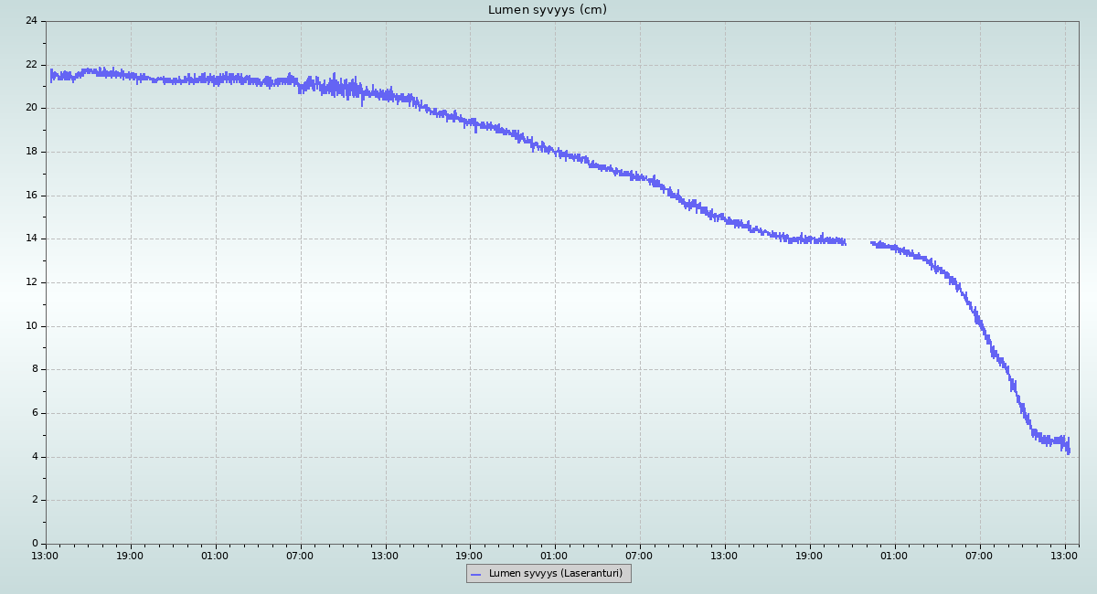This screenshot has height=594, width=1097.
Task: Select the 24 label on the y-axis
Action: (x=32, y=21)
